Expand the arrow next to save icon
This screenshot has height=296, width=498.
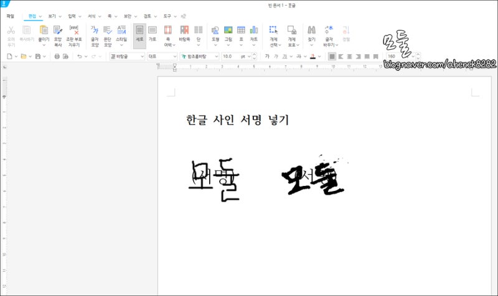pyautogui.click(x=44, y=57)
